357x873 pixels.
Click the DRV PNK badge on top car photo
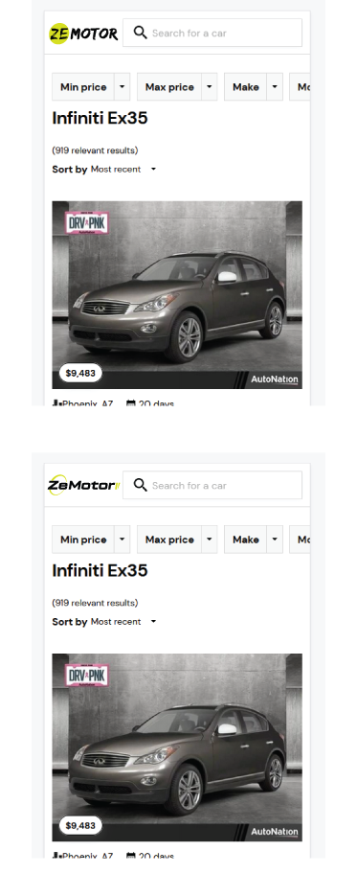pos(87,223)
